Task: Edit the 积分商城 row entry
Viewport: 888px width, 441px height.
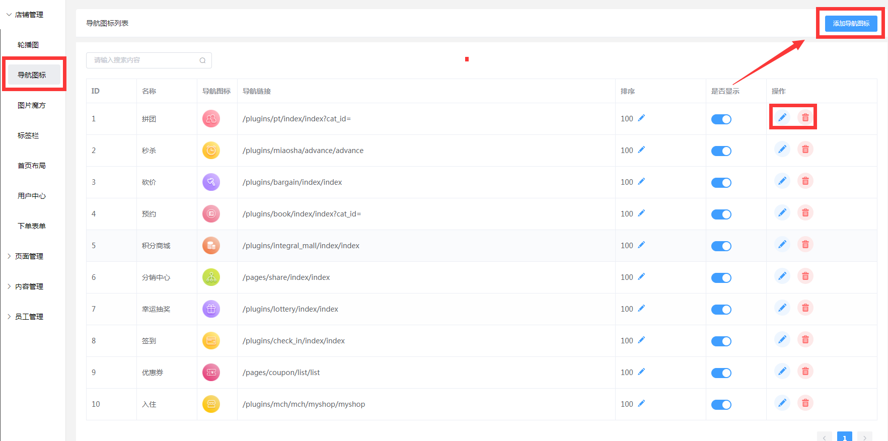Action: (782, 244)
